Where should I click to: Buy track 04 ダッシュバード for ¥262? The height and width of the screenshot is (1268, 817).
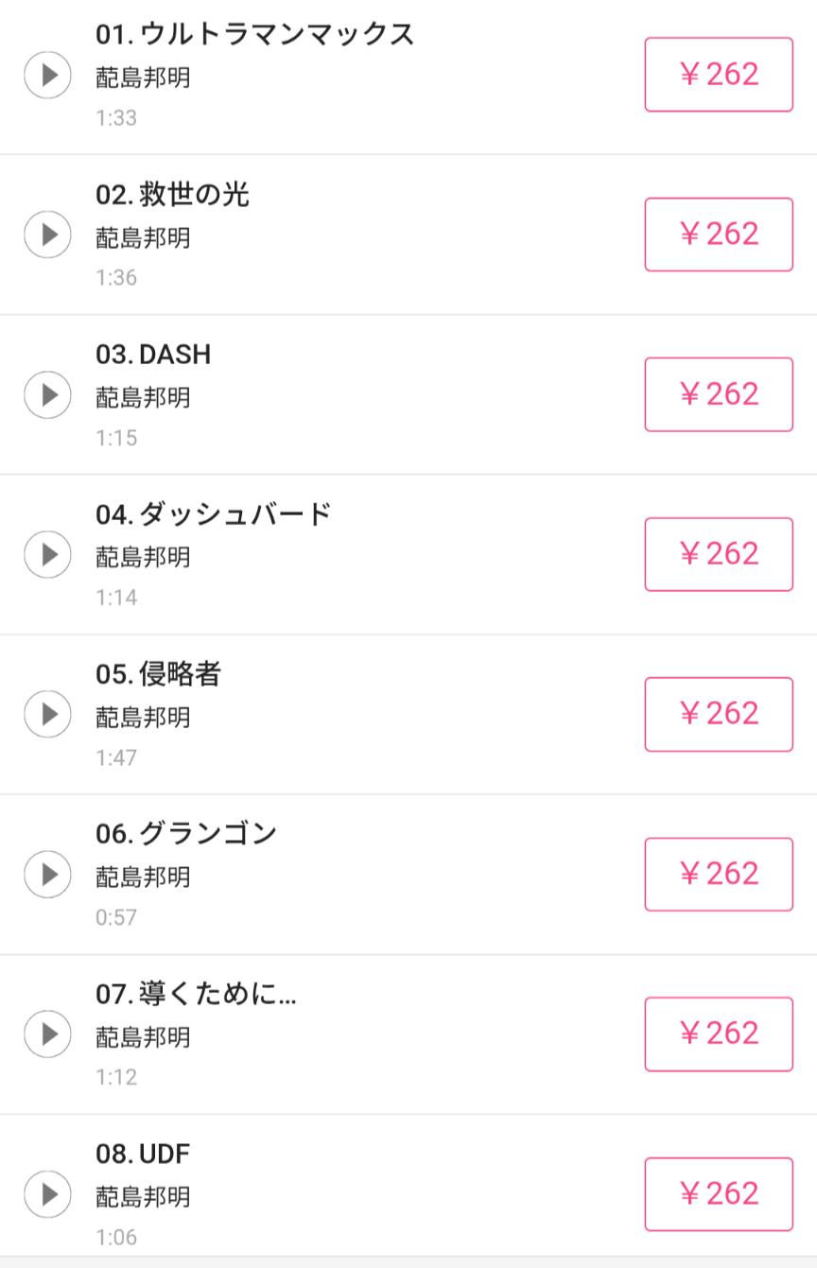click(719, 554)
